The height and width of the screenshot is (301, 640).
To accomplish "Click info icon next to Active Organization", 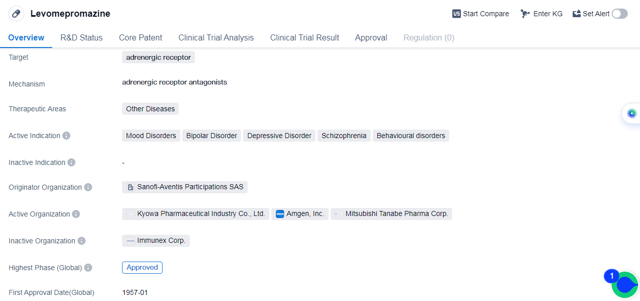I will pos(76,214).
